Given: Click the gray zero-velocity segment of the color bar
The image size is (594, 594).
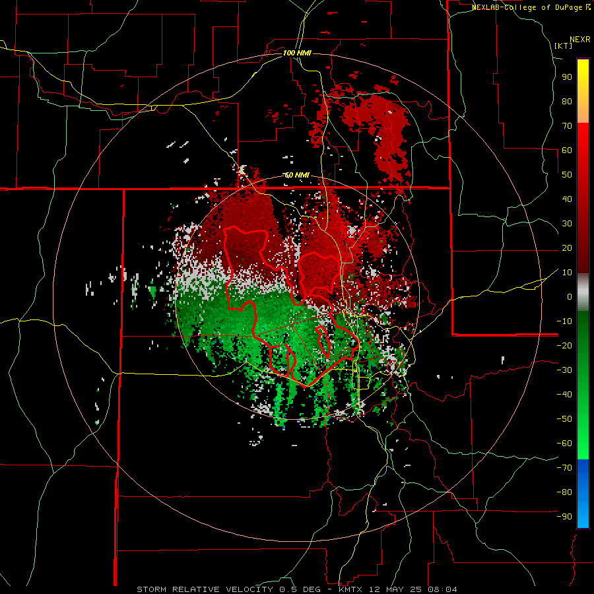Looking at the screenshot, I should pyautogui.click(x=583, y=292).
